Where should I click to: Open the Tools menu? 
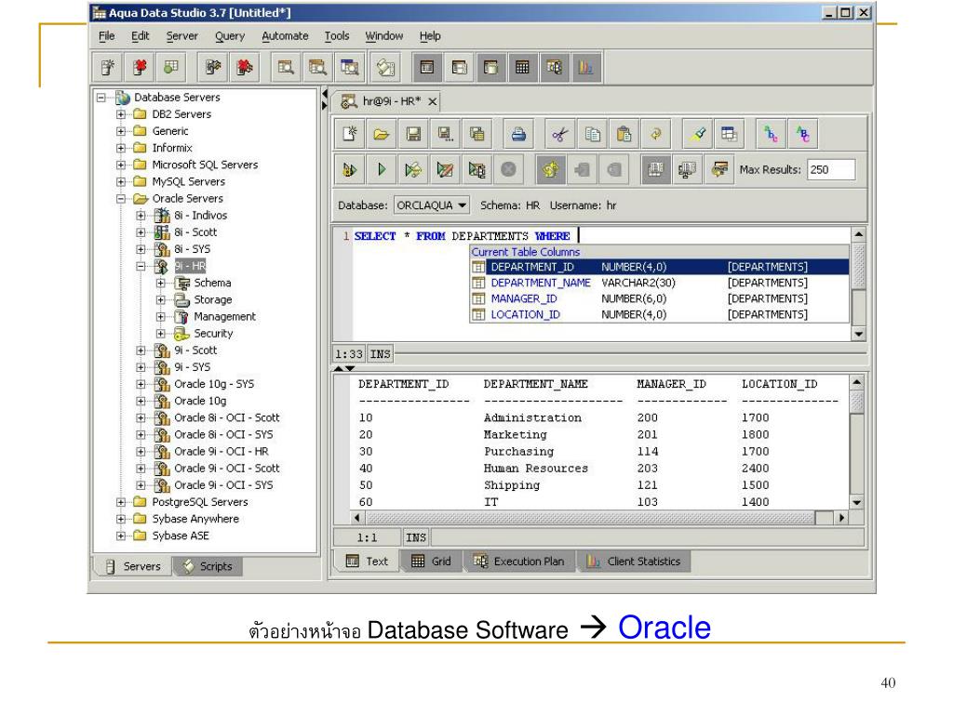point(337,36)
